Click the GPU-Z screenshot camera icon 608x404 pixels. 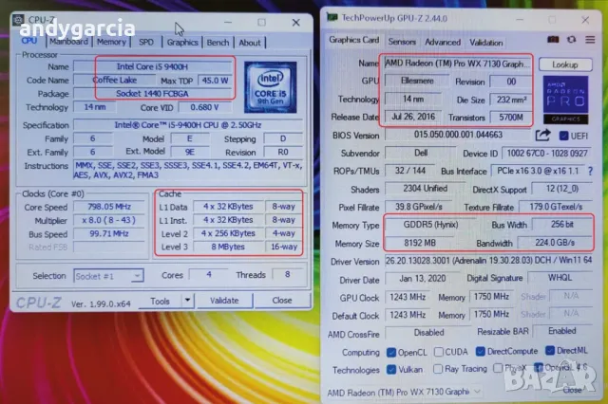[553, 40]
